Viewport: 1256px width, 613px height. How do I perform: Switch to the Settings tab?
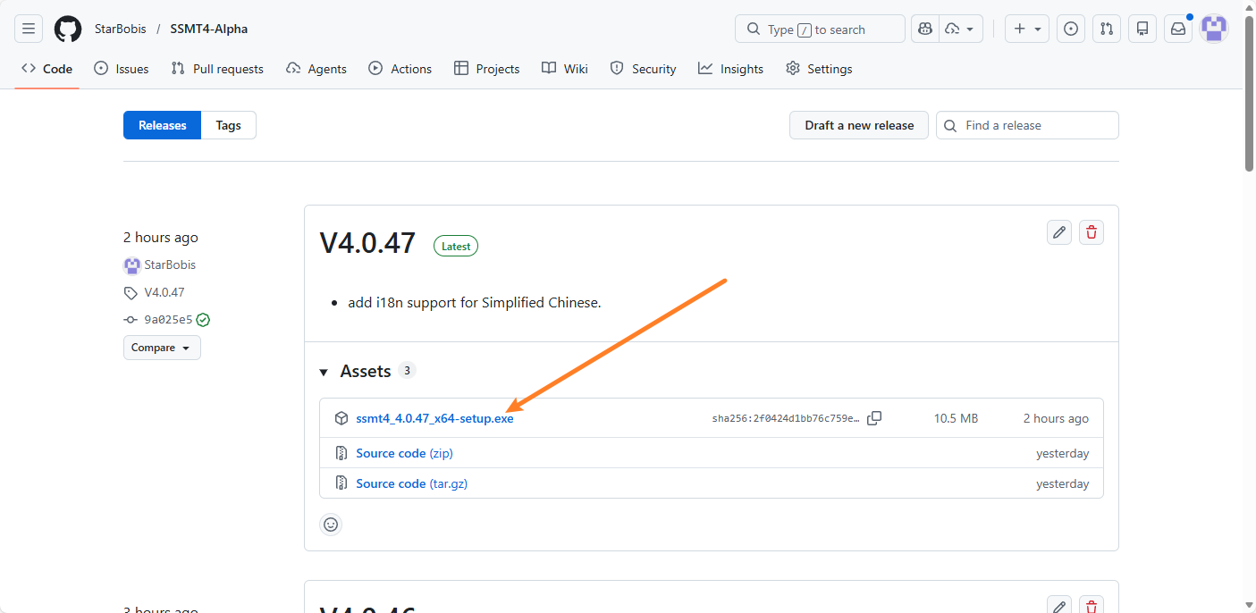(x=819, y=69)
